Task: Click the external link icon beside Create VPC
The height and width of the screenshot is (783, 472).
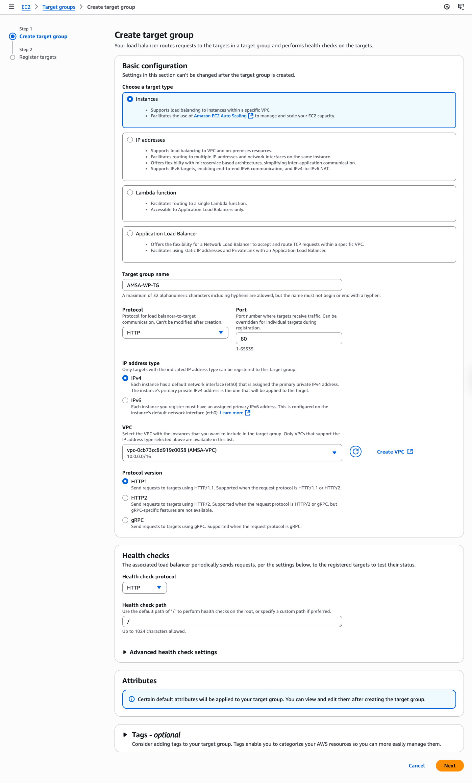Action: 410,452
